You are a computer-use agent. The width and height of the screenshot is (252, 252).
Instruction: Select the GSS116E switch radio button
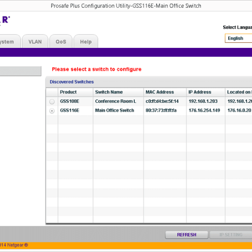(x=52, y=111)
